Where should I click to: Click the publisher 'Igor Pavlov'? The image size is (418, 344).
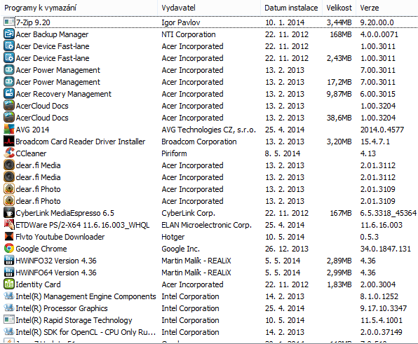(181, 22)
